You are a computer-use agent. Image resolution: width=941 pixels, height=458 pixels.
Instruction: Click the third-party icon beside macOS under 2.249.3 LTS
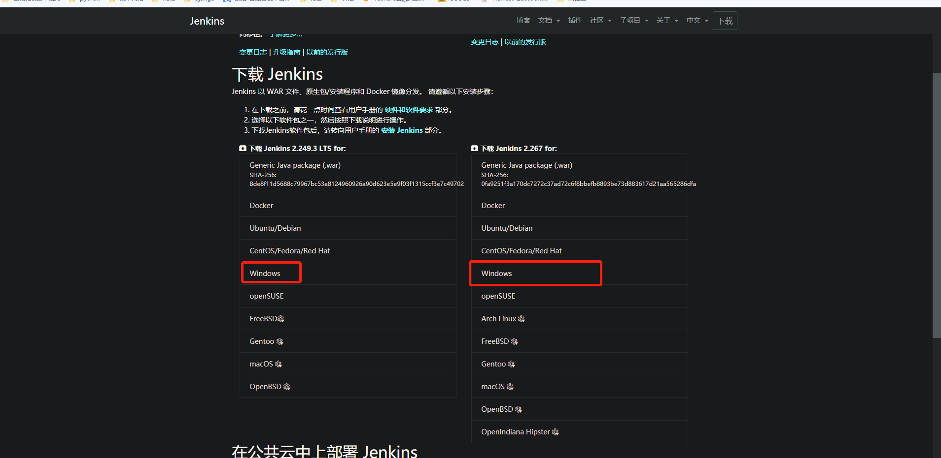[x=279, y=364]
